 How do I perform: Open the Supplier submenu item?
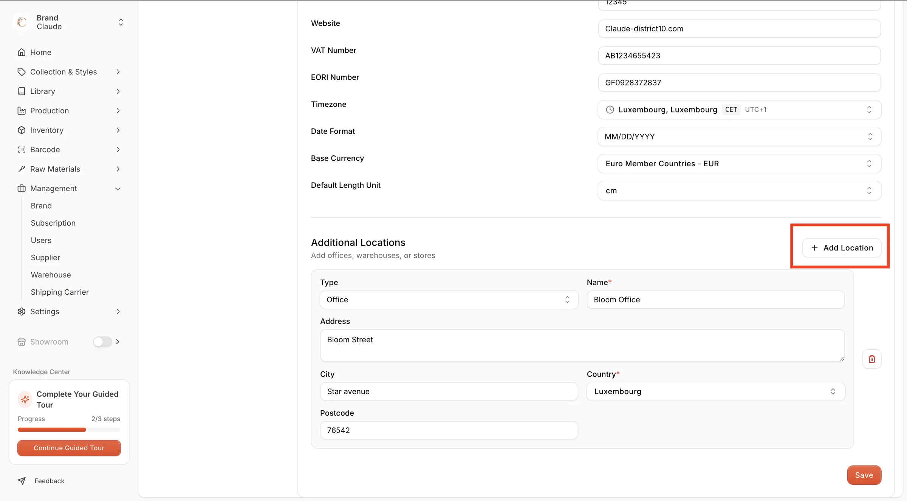[x=45, y=258]
